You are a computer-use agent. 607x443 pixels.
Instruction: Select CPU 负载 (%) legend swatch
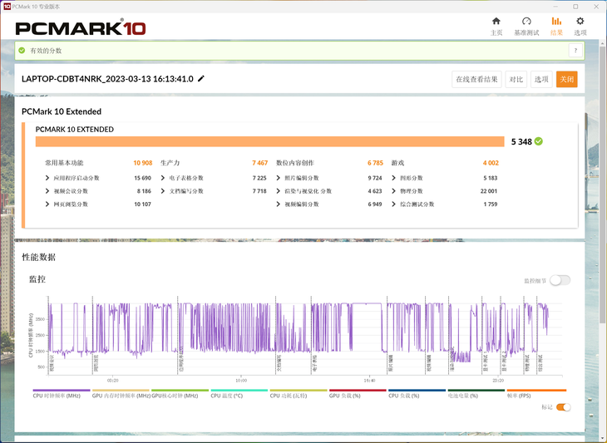coord(417,391)
